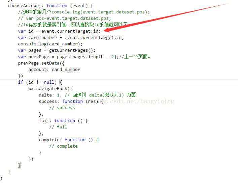Click the comment starting with //id above var id
Image resolution: width=238 pixels, height=195 pixels.
point(73,25)
